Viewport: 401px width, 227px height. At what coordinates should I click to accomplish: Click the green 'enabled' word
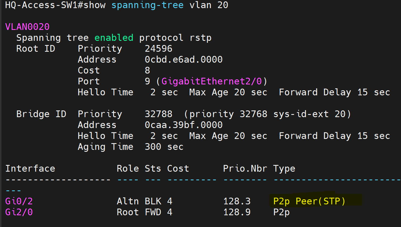[114, 38]
